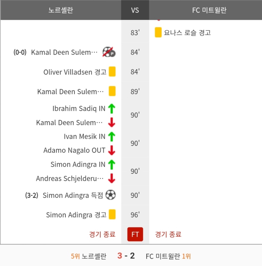Click the missed penalty icon at 84'
Screen dimensions: 262x266
click(x=109, y=52)
